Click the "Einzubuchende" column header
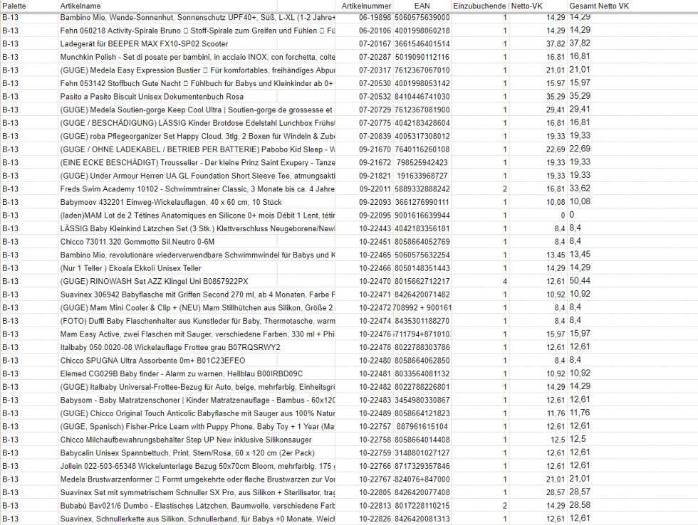This screenshot has width=698, height=525. 479,6
